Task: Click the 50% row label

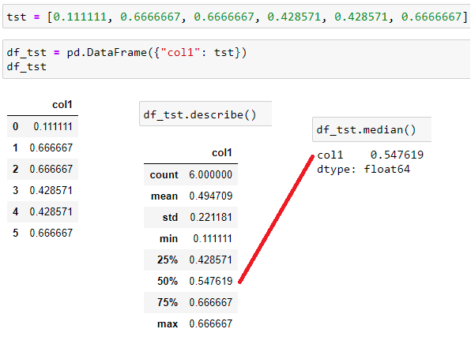Action: [x=168, y=281]
